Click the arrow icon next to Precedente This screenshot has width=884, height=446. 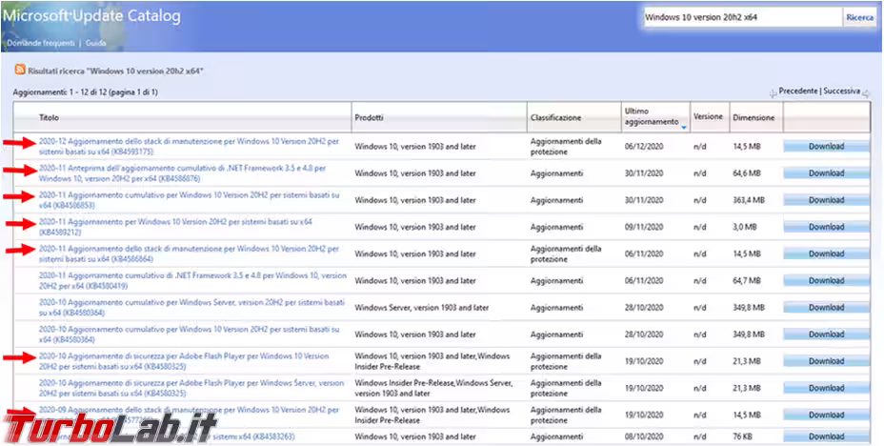(773, 92)
